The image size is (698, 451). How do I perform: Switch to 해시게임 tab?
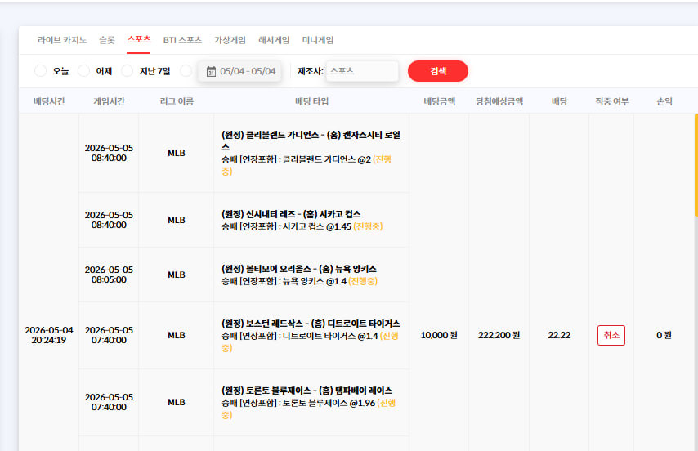274,40
